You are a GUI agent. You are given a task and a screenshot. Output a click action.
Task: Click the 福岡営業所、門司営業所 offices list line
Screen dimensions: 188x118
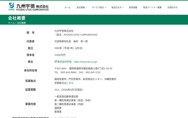point(85,79)
